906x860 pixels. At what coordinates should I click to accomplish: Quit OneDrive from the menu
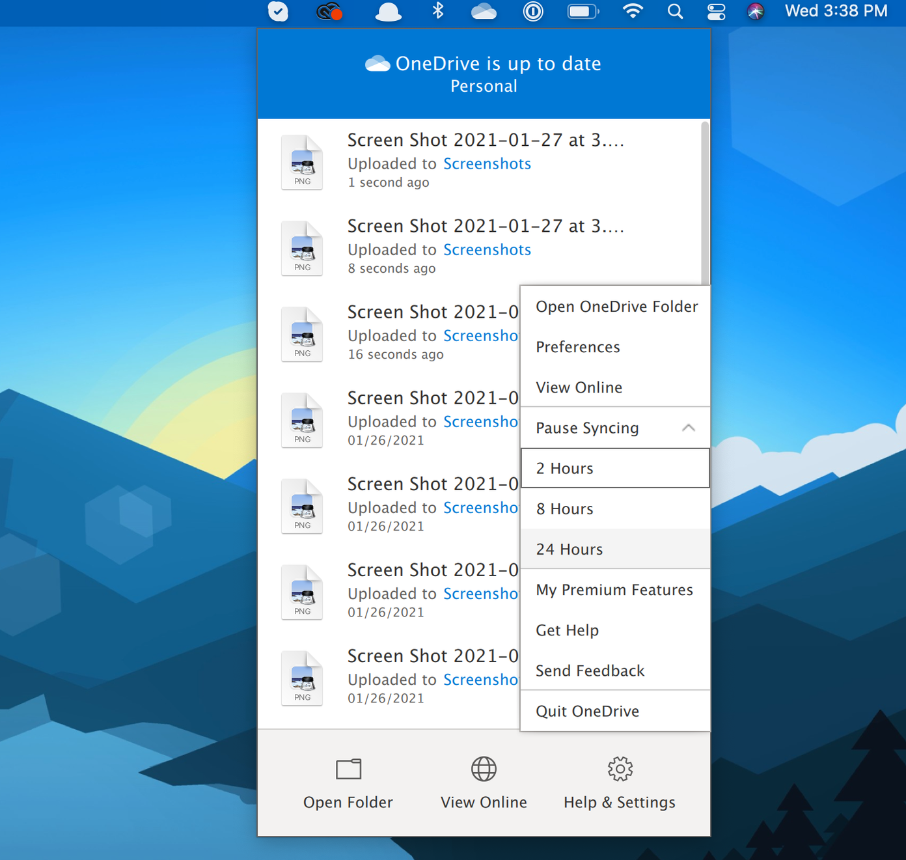click(x=586, y=711)
